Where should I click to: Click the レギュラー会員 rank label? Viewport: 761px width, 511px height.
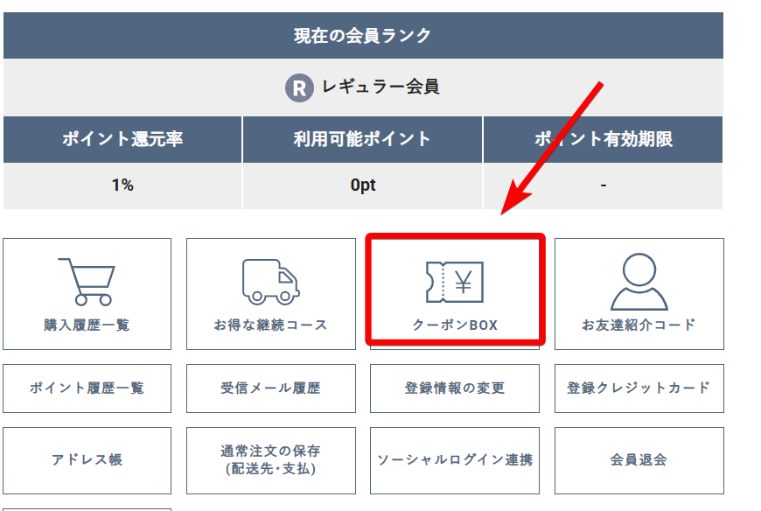(380, 87)
